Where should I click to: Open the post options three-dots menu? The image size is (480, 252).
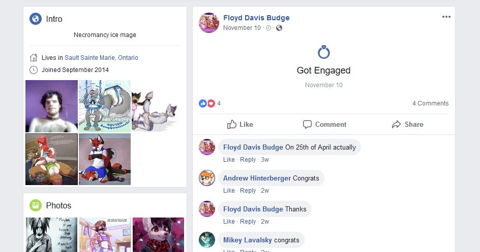point(446,17)
